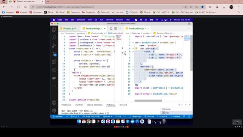Viewport: 243px width, 137px height.
Task: Open the Terminal menu in the macOS menu bar
Action: [x=110, y=20]
